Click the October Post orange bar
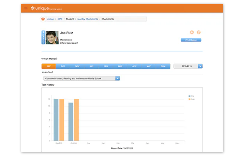This screenshot has height=156, width=244. click(x=77, y=120)
